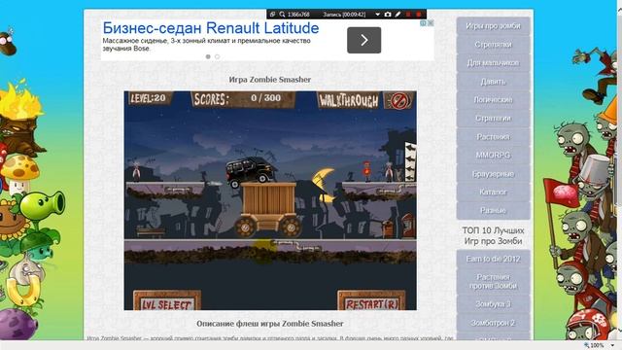Select the pencil annotation tool in recorder bar
Screen dimensions: 622x350
click(x=397, y=15)
